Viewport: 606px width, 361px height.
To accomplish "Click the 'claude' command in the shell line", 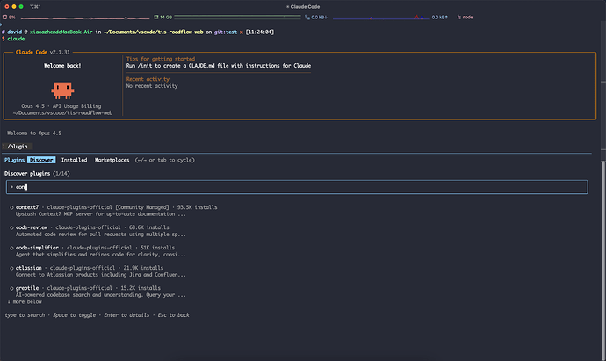I will tap(16, 39).
